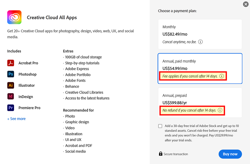Click Graphic design under Recommended for
Screen dimensions: 250x164
pyautogui.click(x=77, y=122)
